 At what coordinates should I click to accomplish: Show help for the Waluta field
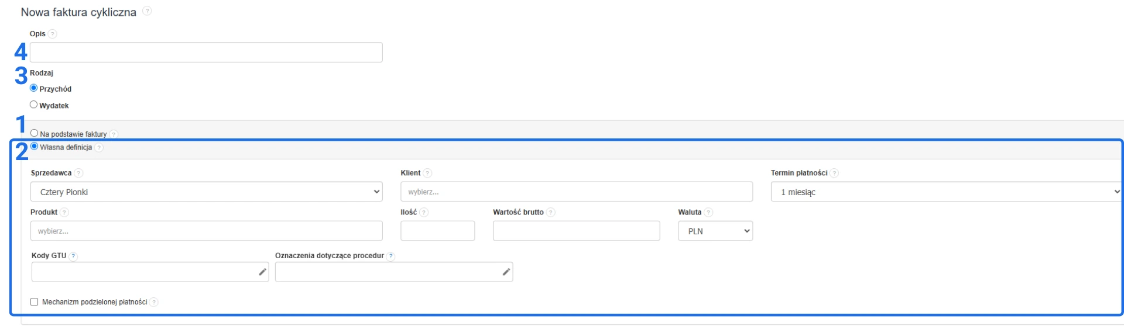click(x=708, y=213)
